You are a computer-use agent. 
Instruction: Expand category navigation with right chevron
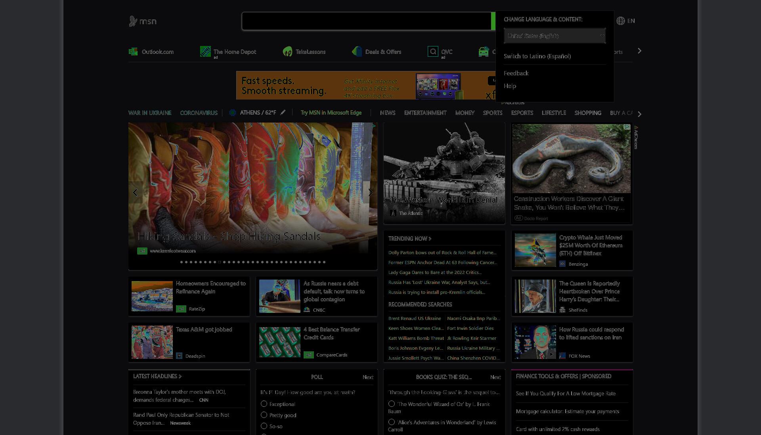pyautogui.click(x=639, y=114)
